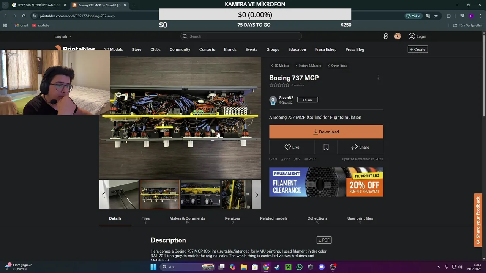The height and width of the screenshot is (273, 486).
Task: Visit Prusa Eshop link
Action: (x=326, y=50)
